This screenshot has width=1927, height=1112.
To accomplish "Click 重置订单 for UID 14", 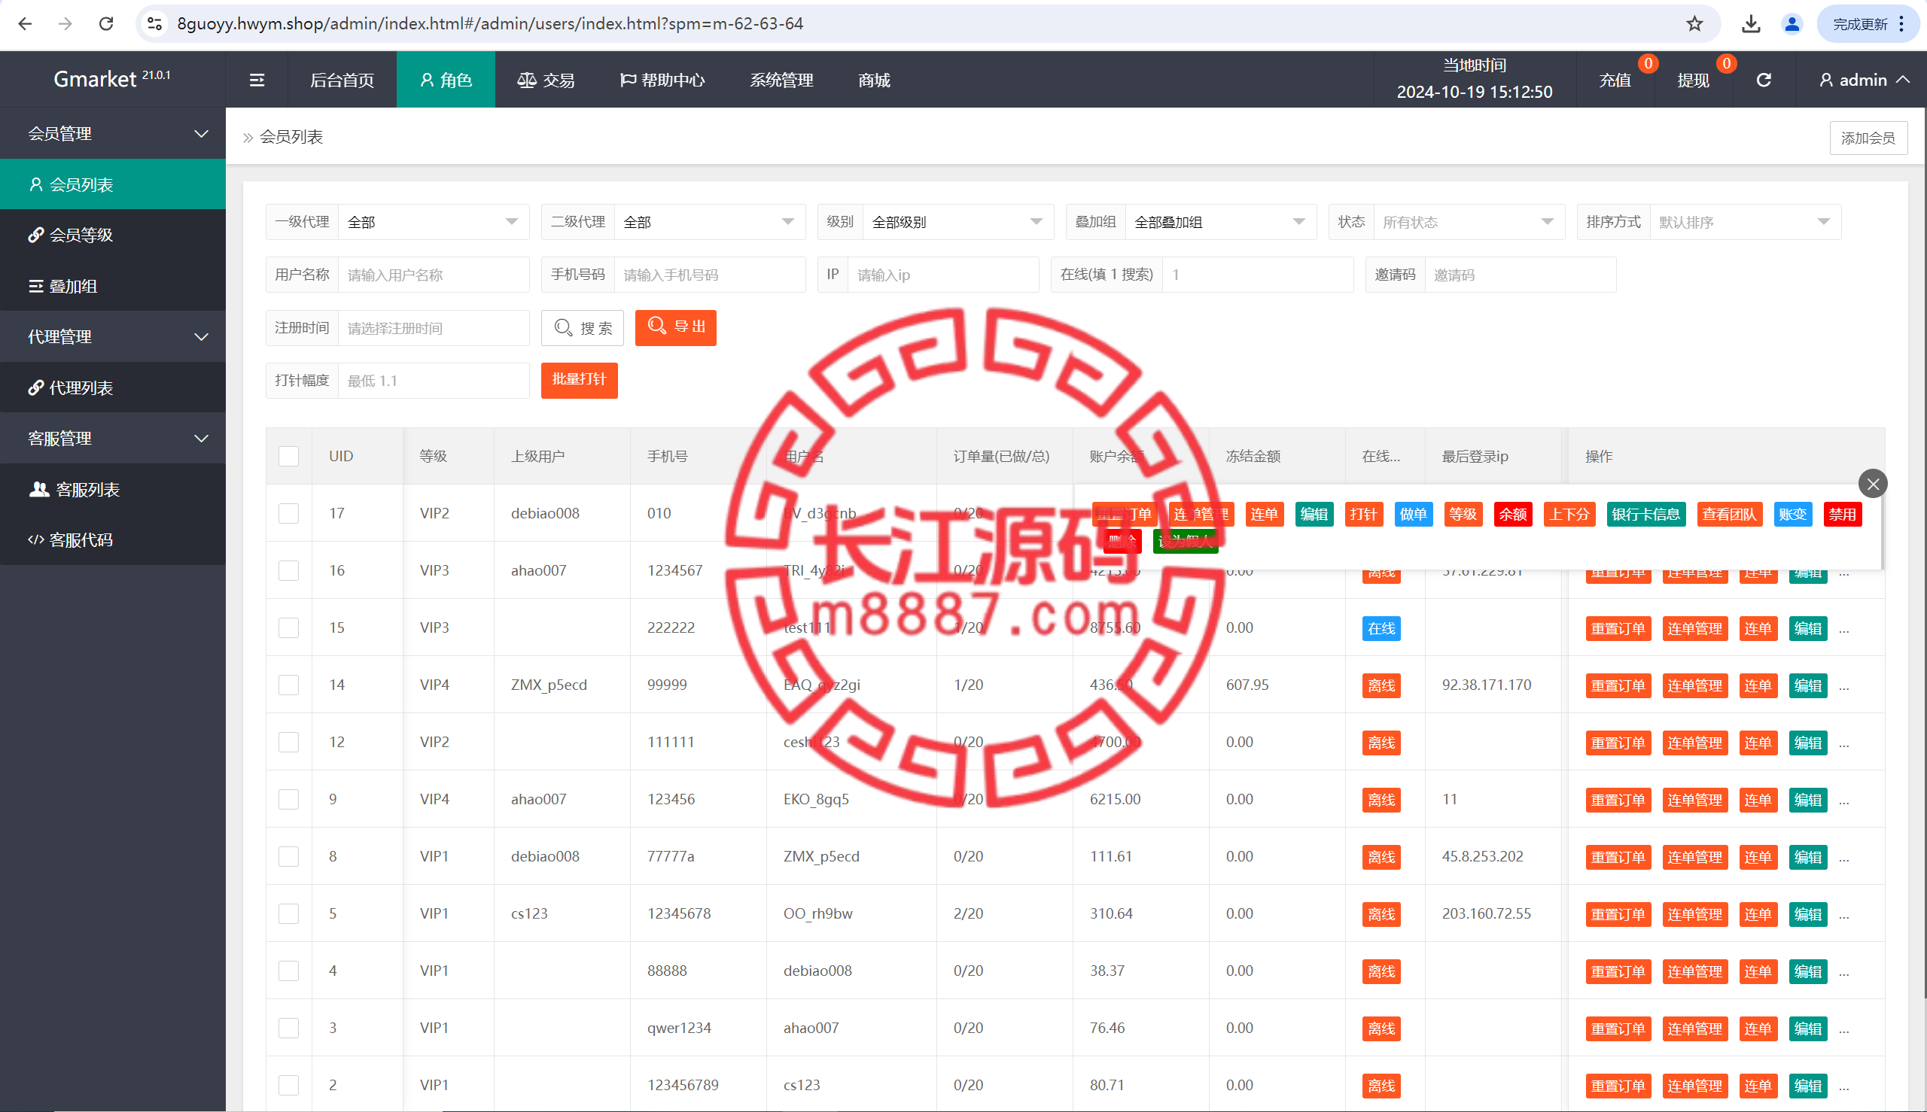I will (x=1618, y=685).
